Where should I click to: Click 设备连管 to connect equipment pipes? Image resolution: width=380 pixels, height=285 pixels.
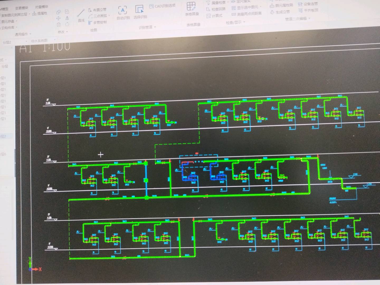click(x=308, y=4)
